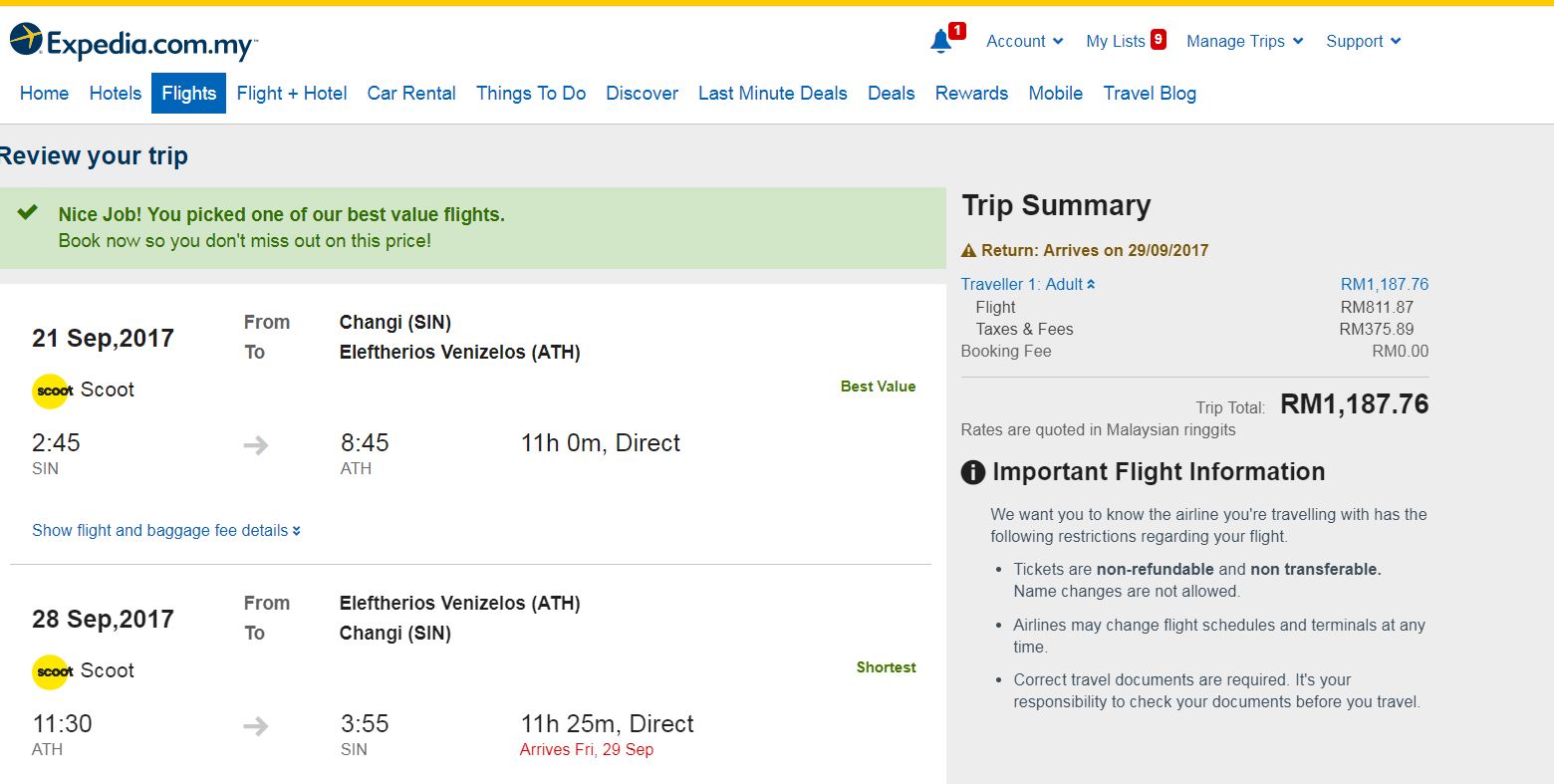1554x784 pixels.
Task: Select the Flights tab
Action: click(x=188, y=94)
